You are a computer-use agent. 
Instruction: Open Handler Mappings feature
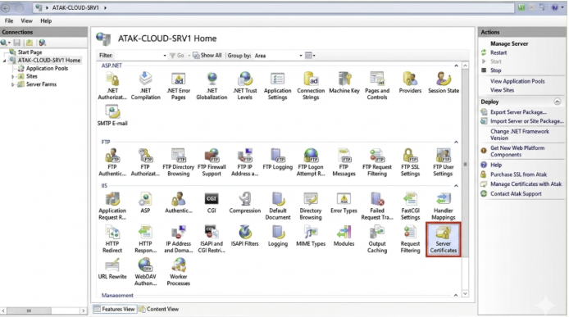pos(443,206)
